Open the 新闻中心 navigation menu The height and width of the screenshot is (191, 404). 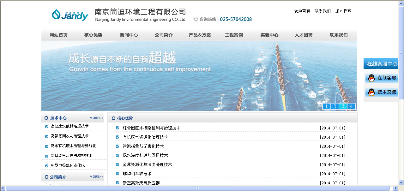click(x=129, y=35)
